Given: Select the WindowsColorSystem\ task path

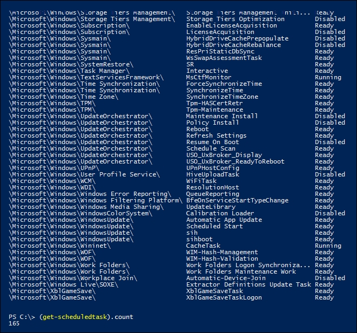Looking at the screenshot, I should 80,213.
